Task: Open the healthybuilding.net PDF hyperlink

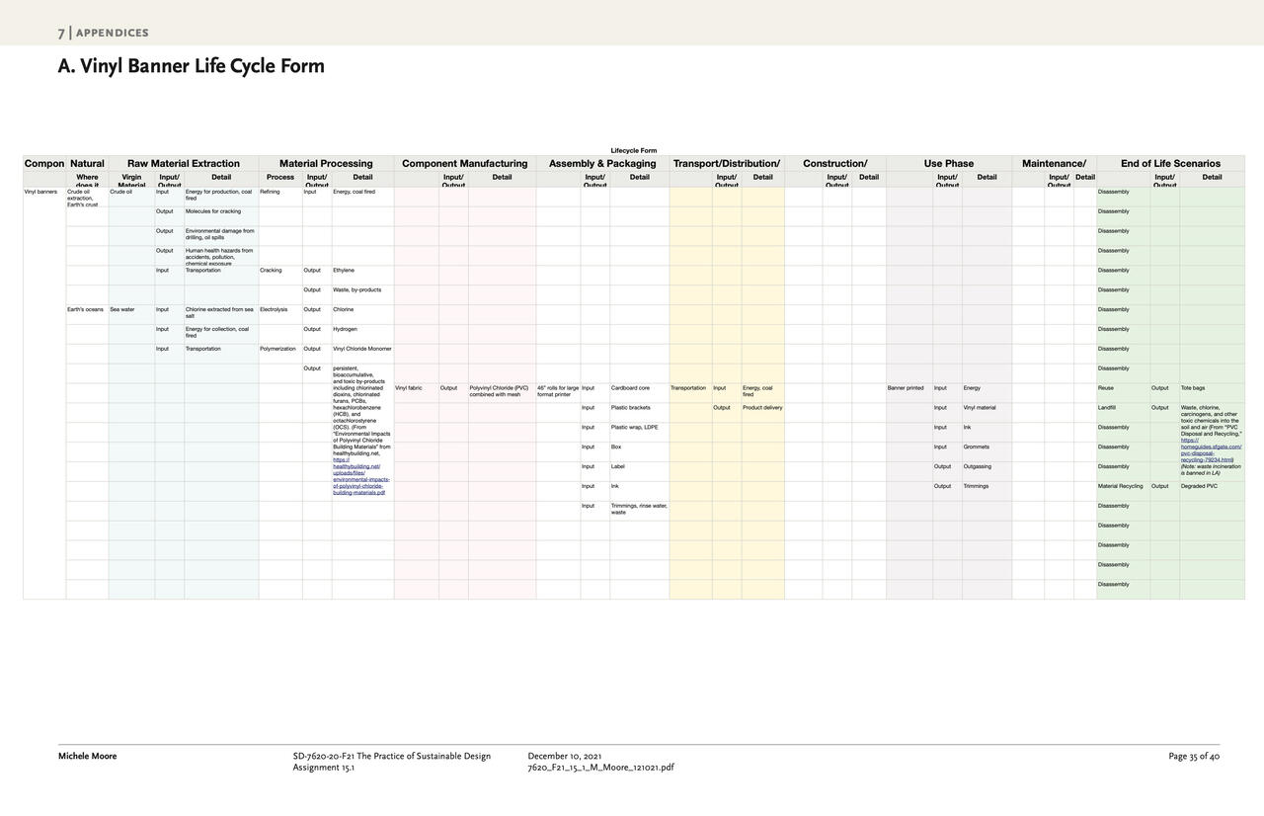Action: [x=360, y=476]
